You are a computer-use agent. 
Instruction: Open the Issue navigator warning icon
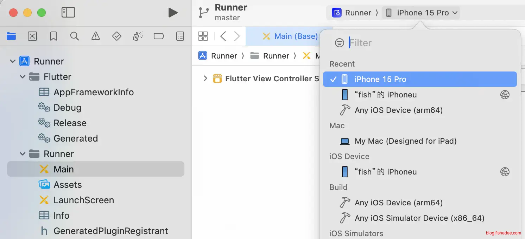pyautogui.click(x=95, y=36)
